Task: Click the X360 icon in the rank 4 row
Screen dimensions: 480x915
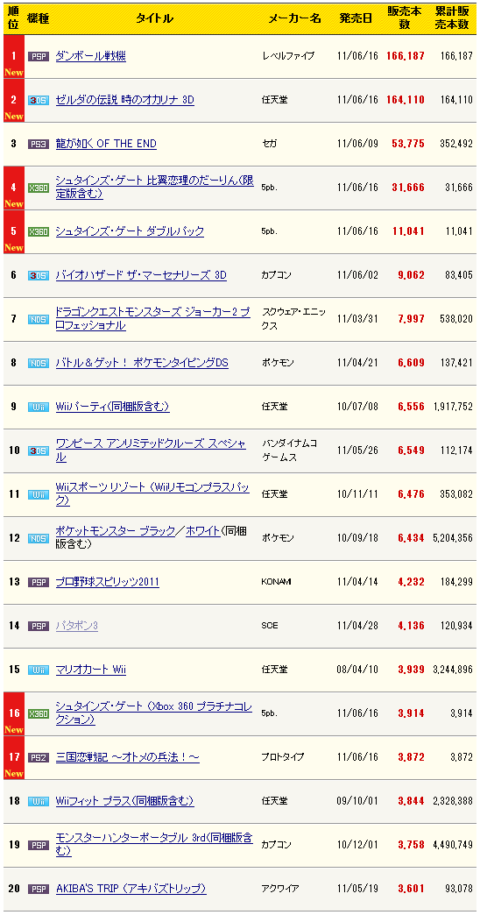Action: [38, 188]
